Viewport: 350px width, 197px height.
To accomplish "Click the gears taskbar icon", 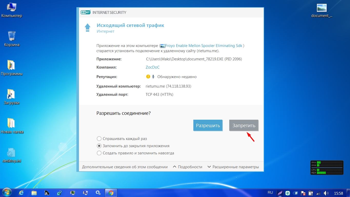I will pyautogui.click(x=98, y=193).
